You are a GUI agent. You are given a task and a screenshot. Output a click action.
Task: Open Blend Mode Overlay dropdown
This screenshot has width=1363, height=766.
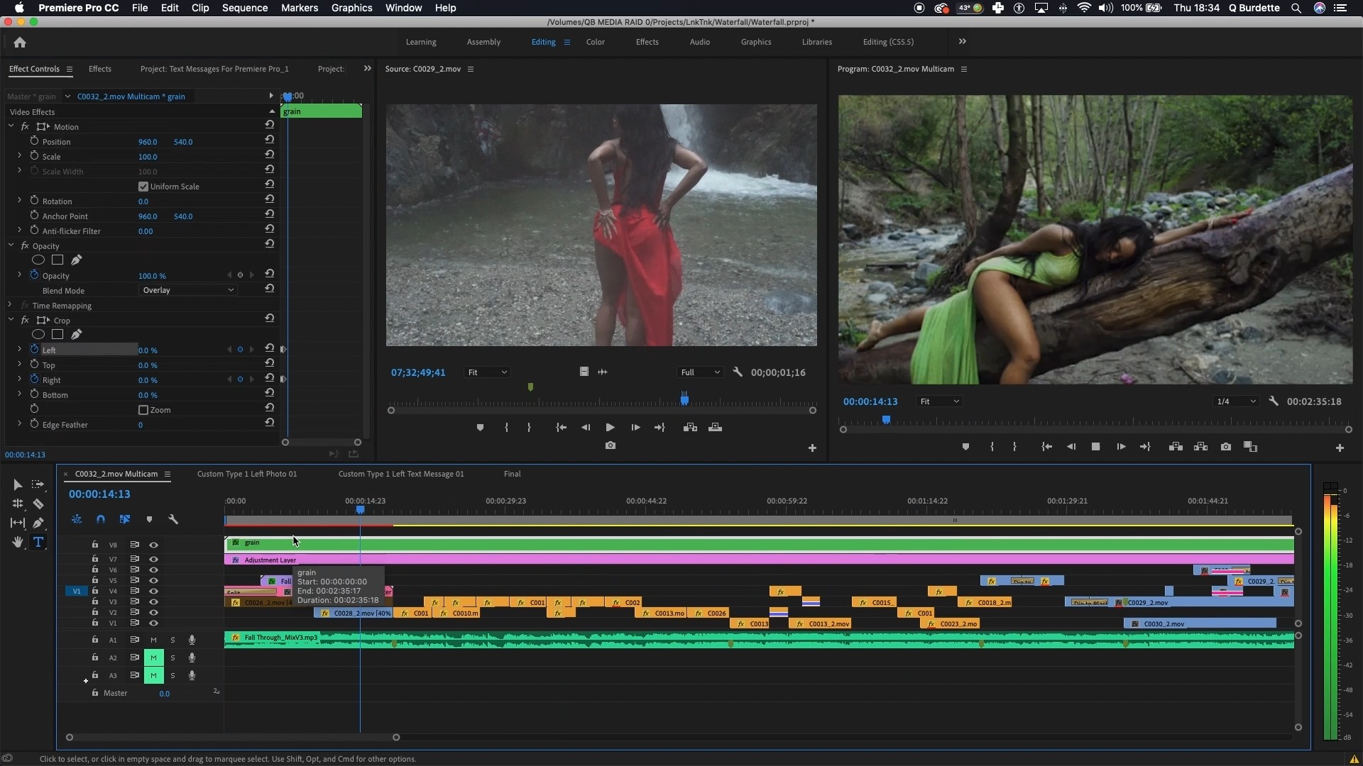coord(187,290)
